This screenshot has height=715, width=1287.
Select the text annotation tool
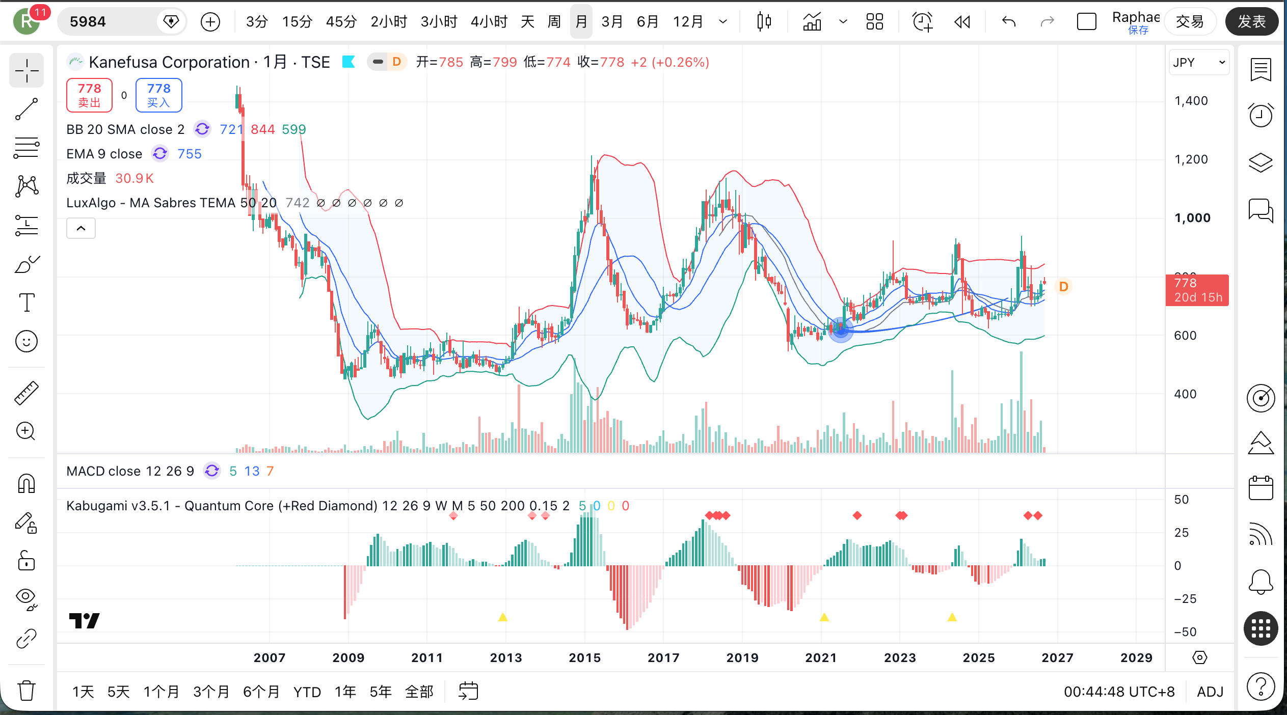click(26, 302)
